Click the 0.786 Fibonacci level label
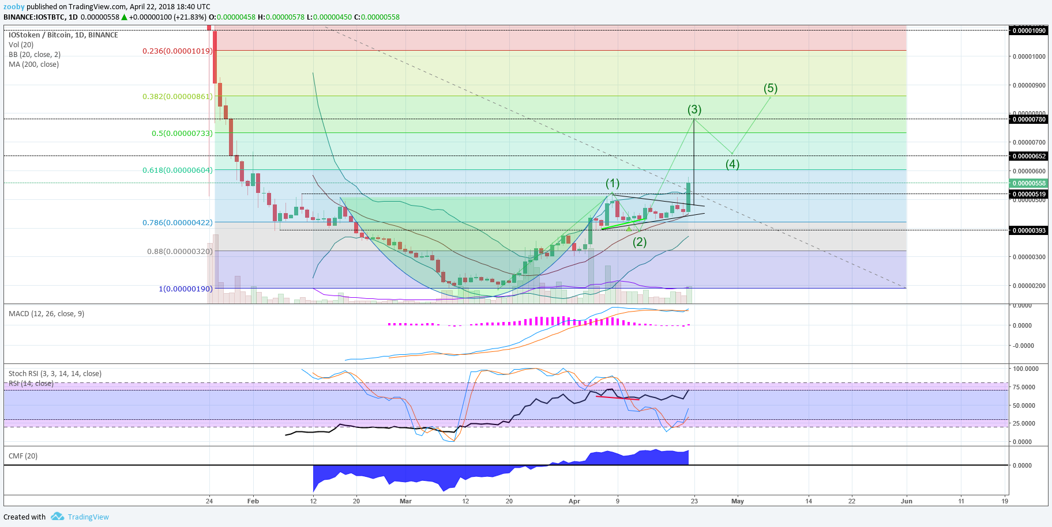Viewport: 1052px width, 527px height. (x=178, y=222)
